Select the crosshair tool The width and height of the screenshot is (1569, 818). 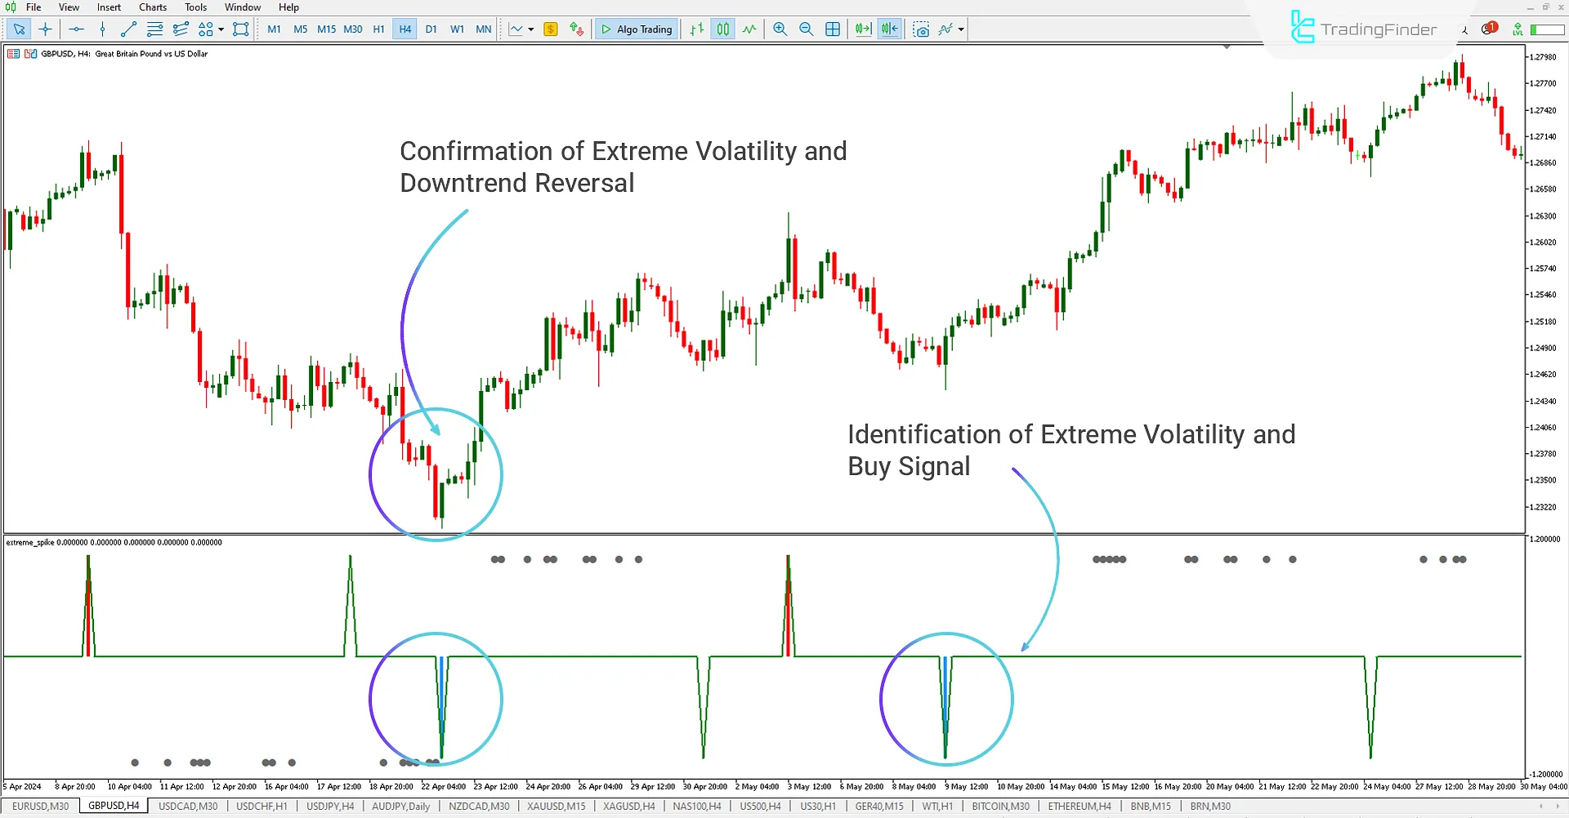click(x=46, y=29)
